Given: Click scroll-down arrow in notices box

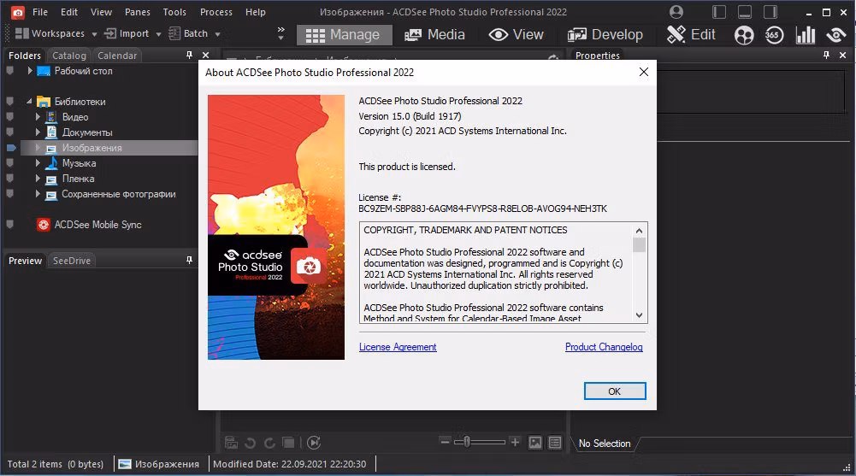Looking at the screenshot, I should pos(640,315).
